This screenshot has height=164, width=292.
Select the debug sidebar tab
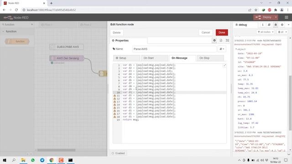coord(245,25)
